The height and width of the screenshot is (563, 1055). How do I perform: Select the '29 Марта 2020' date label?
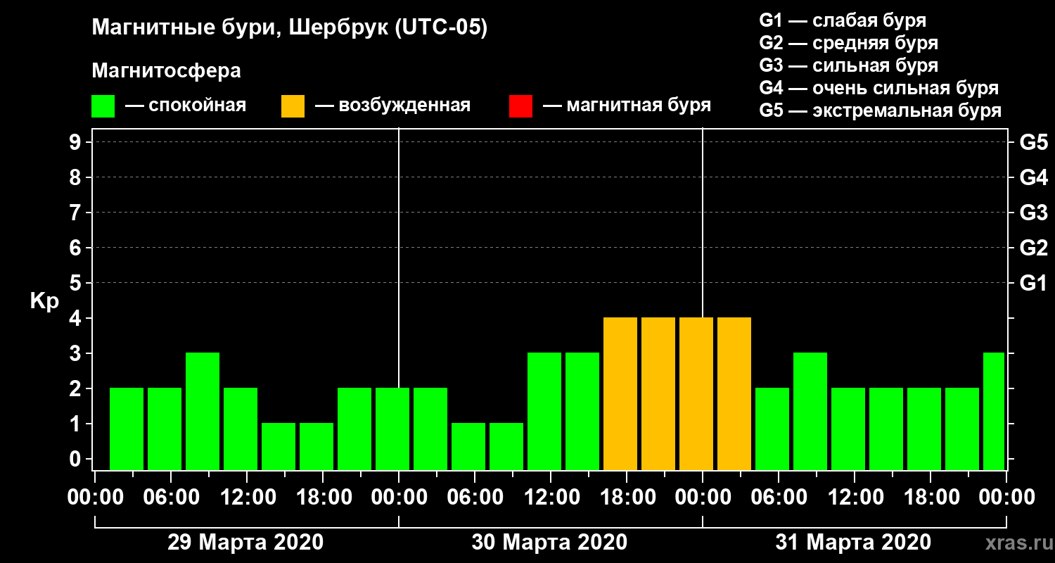(x=245, y=543)
